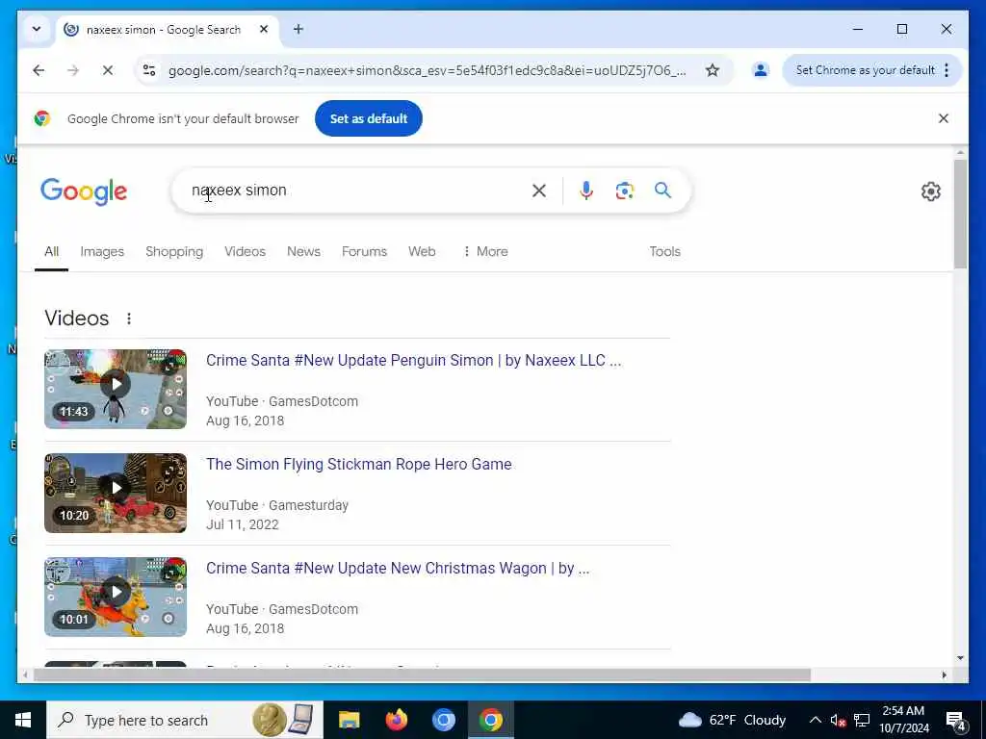The image size is (986, 739).
Task: Search by image with Google Lens icon
Action: tap(624, 191)
